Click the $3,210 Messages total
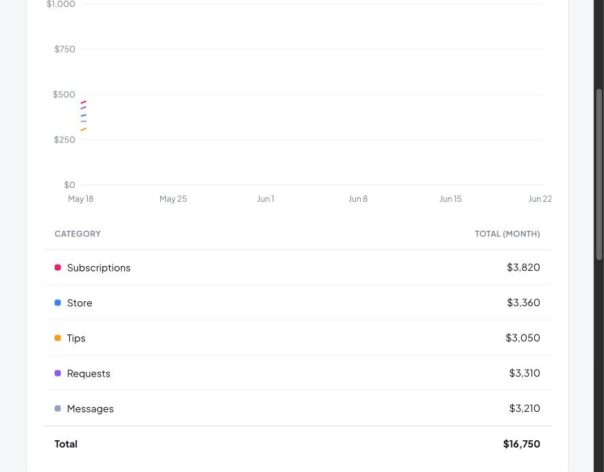Image resolution: width=604 pixels, height=472 pixels. (x=525, y=408)
